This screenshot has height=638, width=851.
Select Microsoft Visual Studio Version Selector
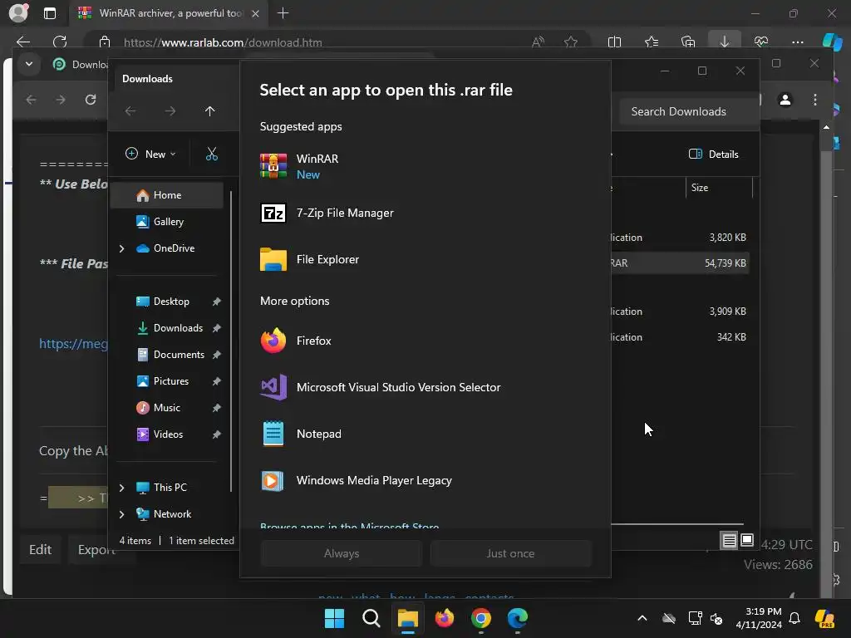coord(425,387)
